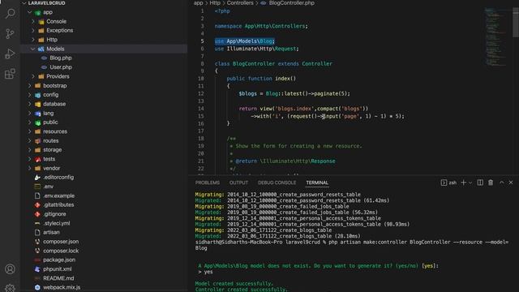Open the composer.lock file
Viewport: 519px width, 292px height.
(x=61, y=251)
